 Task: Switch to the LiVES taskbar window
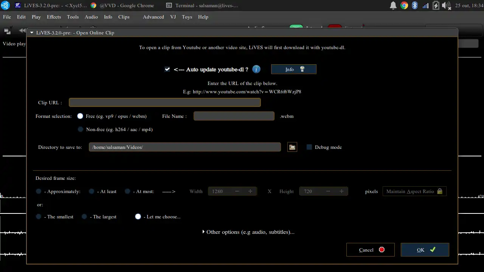pos(51,6)
